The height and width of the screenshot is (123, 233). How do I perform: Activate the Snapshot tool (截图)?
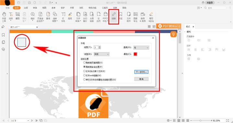[x=17, y=16]
